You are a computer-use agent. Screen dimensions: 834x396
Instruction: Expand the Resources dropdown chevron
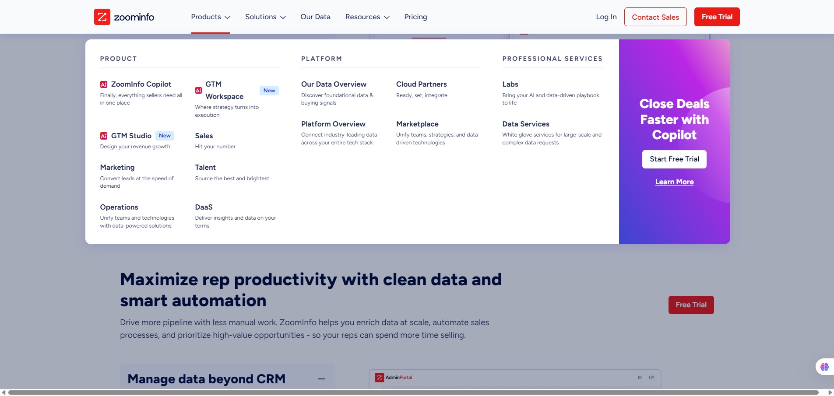(387, 18)
